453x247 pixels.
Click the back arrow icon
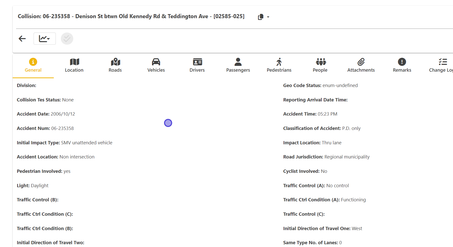[x=22, y=39]
